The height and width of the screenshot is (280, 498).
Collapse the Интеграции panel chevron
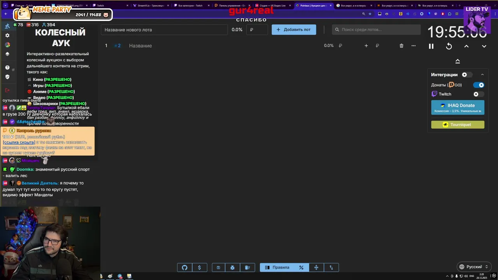click(x=482, y=75)
